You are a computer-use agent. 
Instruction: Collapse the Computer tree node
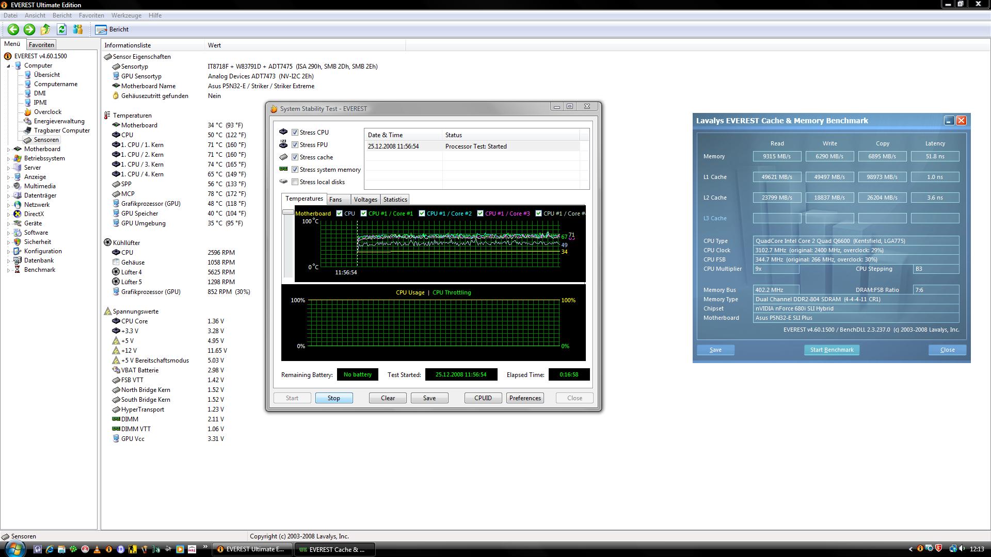(8, 66)
